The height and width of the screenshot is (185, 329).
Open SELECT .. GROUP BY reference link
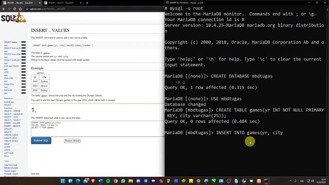[x=14, y=114]
